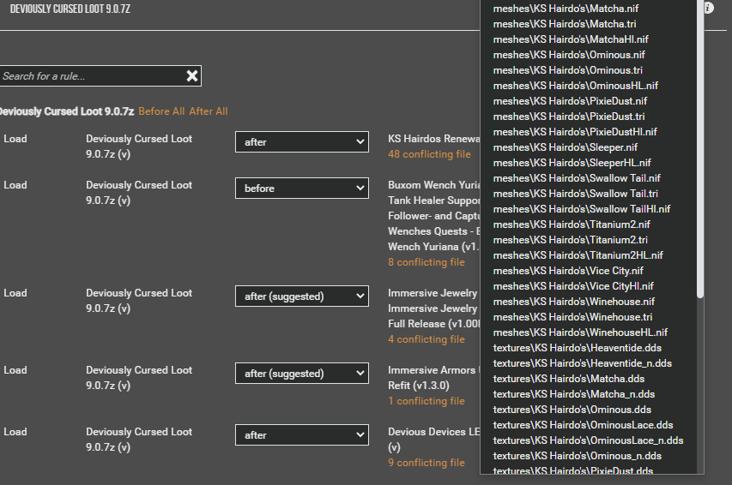Screen dimensions: 732x485
Task: Select file meshes\KS Hairdo's\Titanium2HL.nif
Action: tap(578, 254)
